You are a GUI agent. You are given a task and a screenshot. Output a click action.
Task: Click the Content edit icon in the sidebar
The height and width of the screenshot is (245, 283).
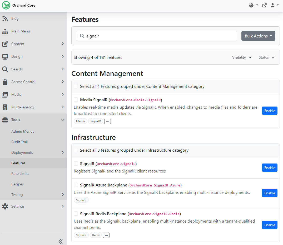5,44
